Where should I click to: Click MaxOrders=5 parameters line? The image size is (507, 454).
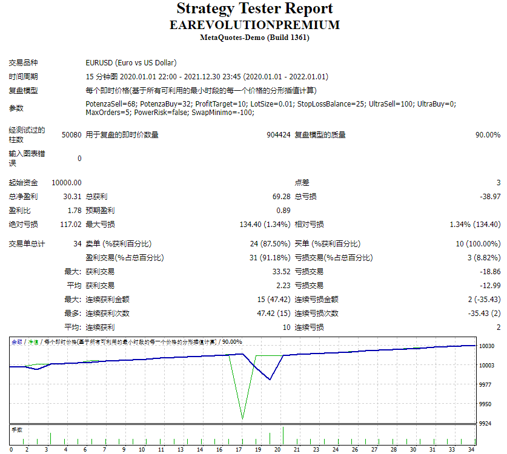point(170,113)
